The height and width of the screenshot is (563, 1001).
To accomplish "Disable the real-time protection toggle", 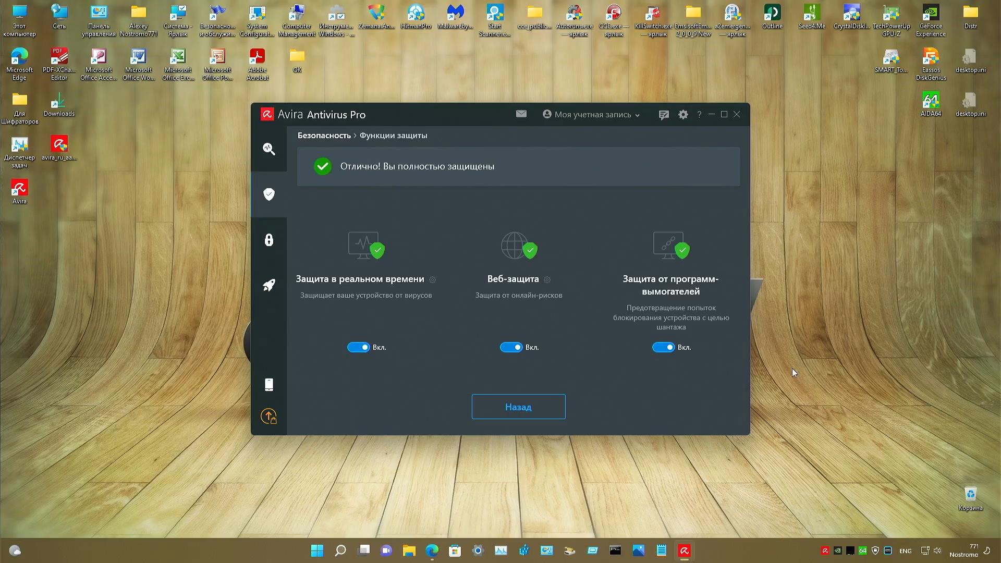I will 359,347.
